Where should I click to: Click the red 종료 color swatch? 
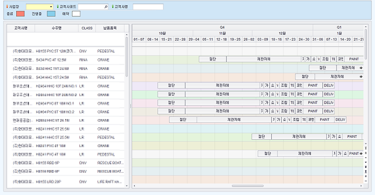[20, 14]
